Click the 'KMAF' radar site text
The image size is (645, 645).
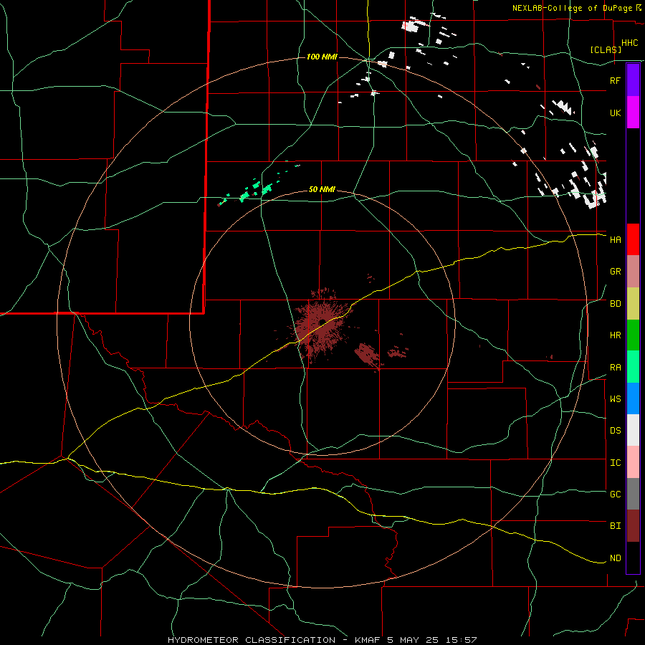368,640
